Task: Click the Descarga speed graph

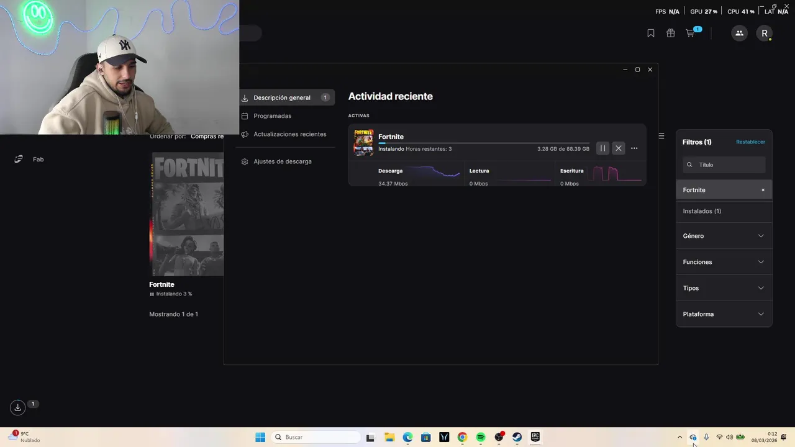Action: [432, 173]
